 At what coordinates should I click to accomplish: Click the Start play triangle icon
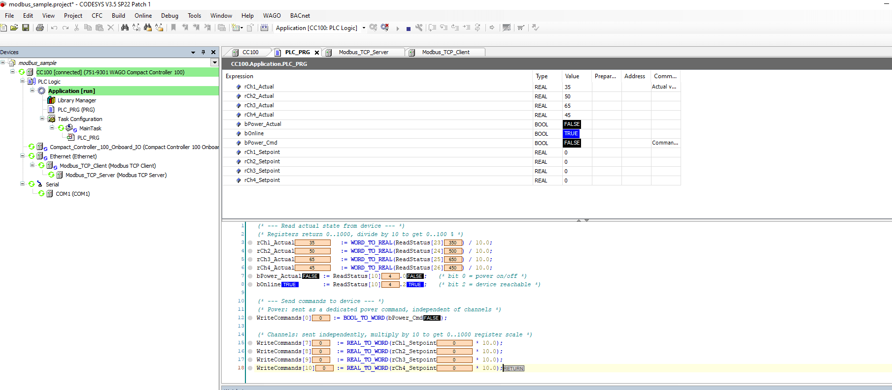pos(398,28)
